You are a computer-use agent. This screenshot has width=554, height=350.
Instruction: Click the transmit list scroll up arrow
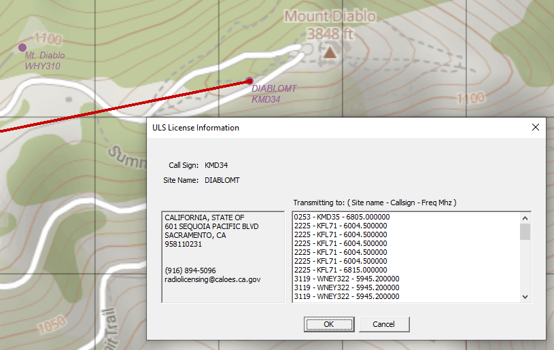[524, 218]
